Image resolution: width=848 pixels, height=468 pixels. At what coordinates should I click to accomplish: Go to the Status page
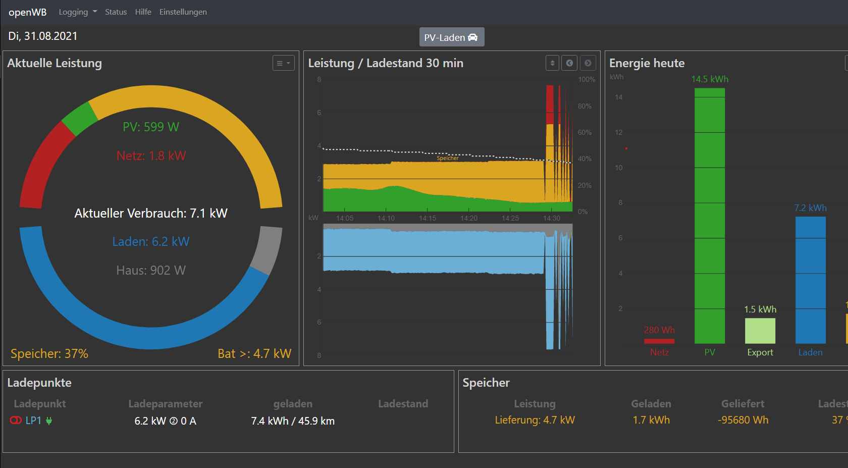coord(116,12)
